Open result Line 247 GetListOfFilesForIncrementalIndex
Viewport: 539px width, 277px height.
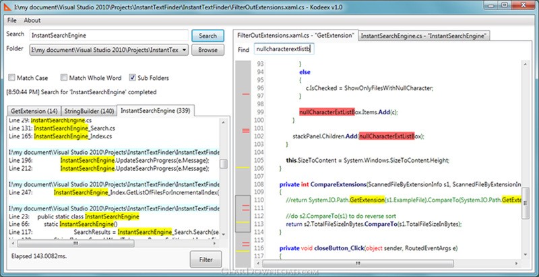click(x=114, y=192)
